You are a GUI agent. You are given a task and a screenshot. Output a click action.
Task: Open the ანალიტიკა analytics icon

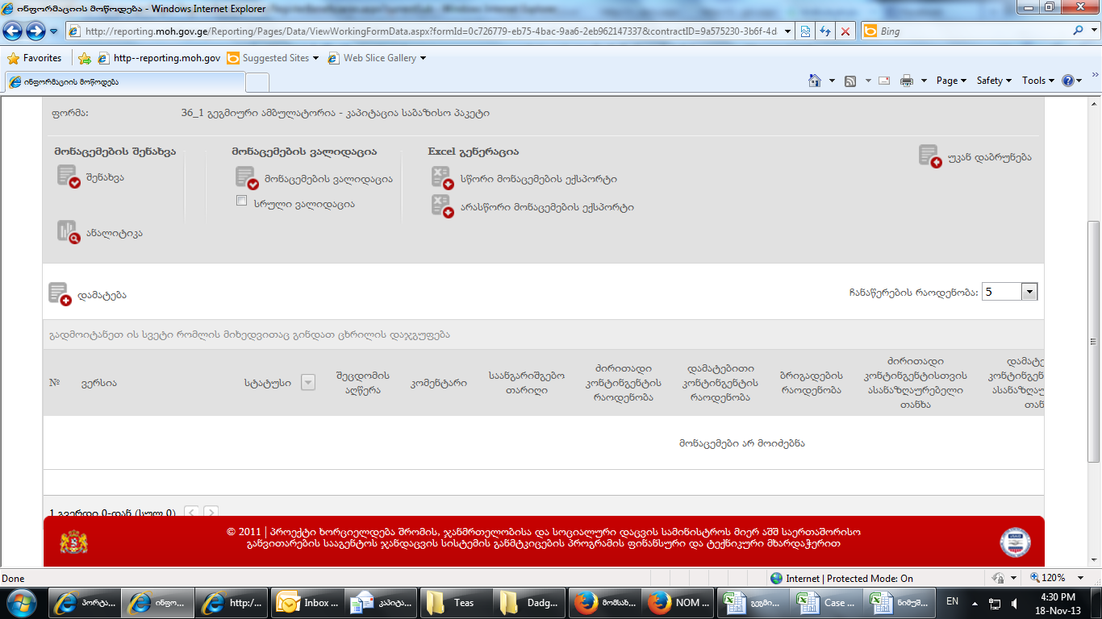[68, 232]
